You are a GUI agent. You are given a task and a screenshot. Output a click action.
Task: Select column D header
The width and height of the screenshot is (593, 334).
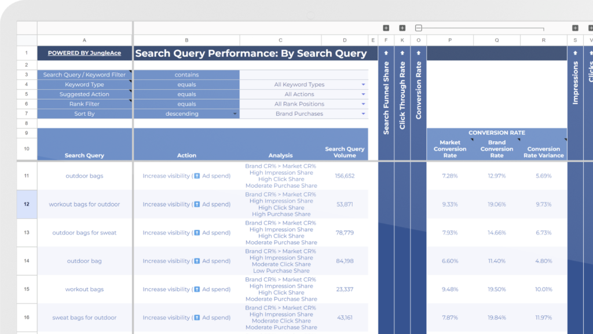pyautogui.click(x=345, y=40)
